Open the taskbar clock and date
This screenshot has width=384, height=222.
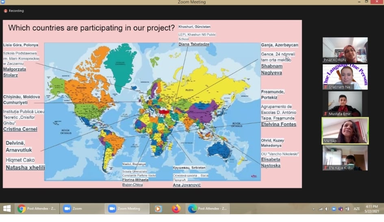(371, 209)
